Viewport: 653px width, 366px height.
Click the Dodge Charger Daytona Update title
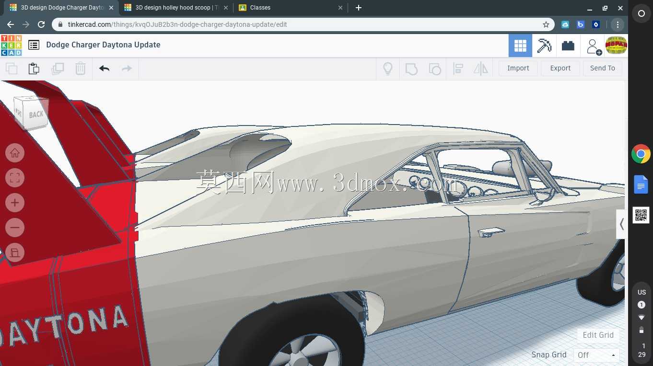103,45
